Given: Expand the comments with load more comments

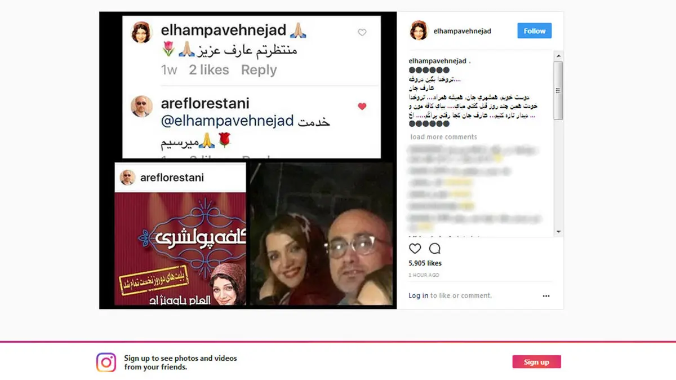Looking at the screenshot, I should click(x=443, y=137).
